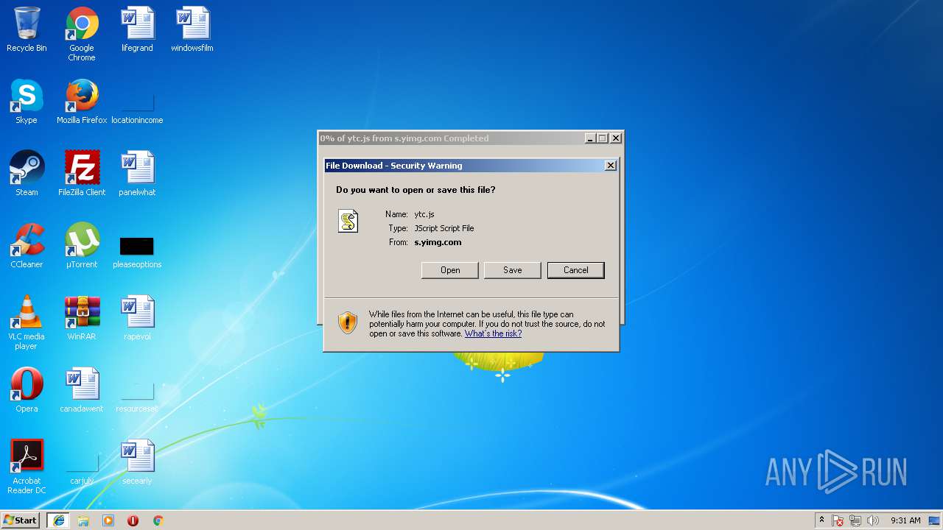Close the ytc.js download progress window
The height and width of the screenshot is (530, 943).
click(617, 138)
